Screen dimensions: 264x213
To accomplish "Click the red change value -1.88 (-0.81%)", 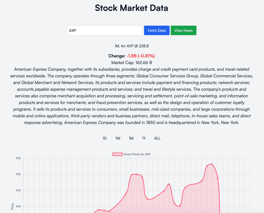I will (x=141, y=56).
